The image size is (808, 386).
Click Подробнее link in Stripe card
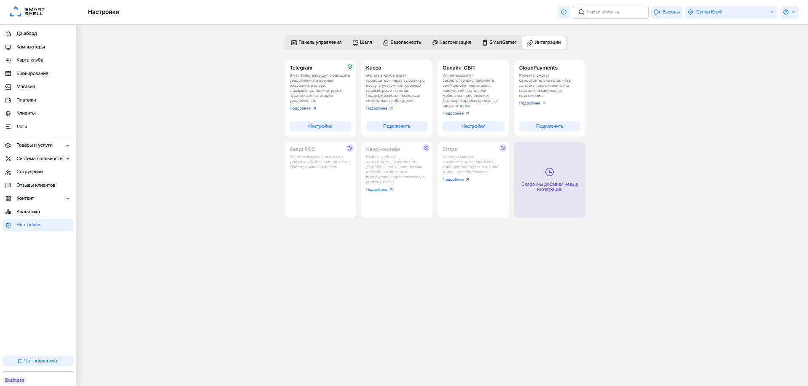(456, 180)
